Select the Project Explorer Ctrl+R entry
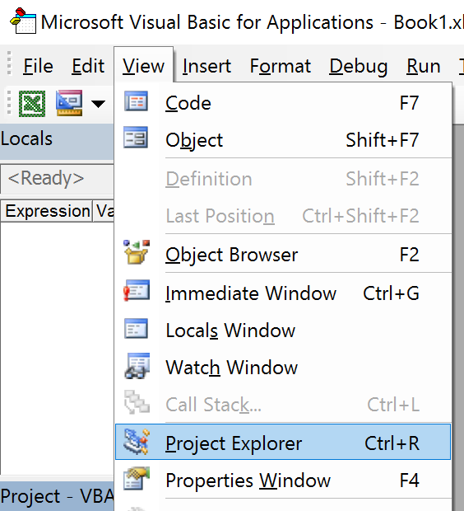The height and width of the screenshot is (511, 464). click(283, 442)
